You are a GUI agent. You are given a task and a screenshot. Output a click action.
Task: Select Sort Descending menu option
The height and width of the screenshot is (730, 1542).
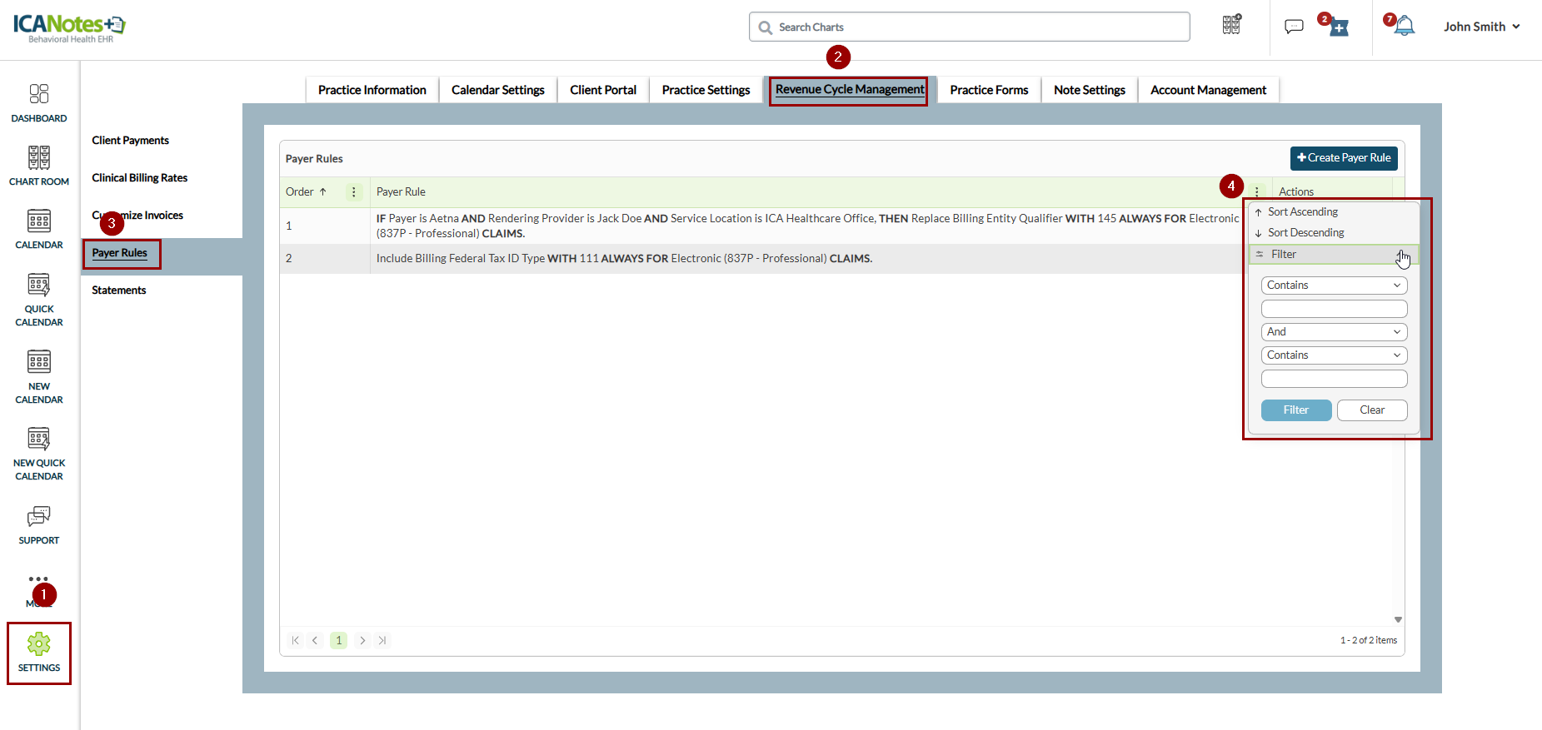1305,233
